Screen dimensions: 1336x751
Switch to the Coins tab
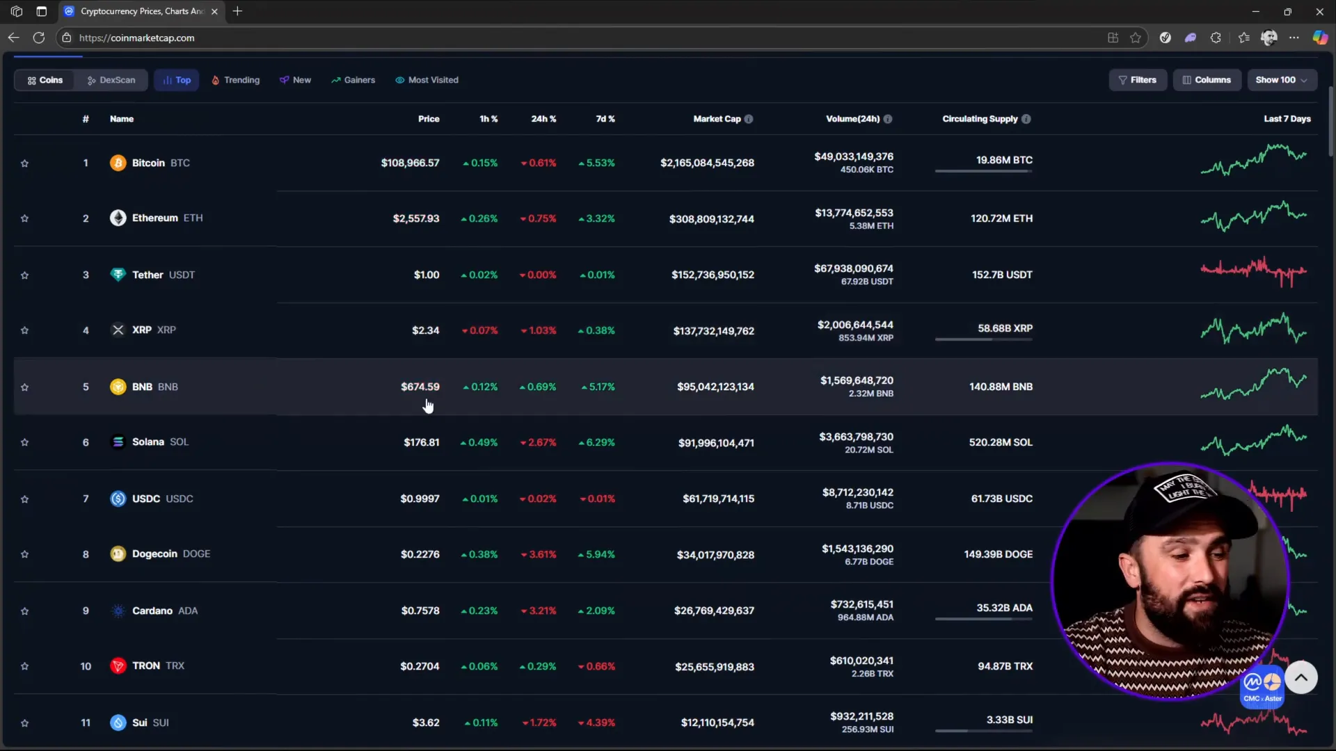pos(45,80)
